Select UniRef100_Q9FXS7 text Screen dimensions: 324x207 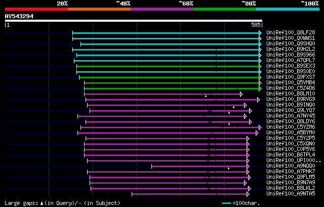pyautogui.click(x=291, y=77)
